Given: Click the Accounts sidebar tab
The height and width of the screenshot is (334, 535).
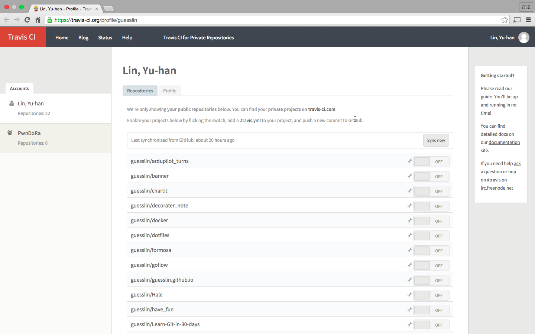Looking at the screenshot, I should [x=19, y=88].
